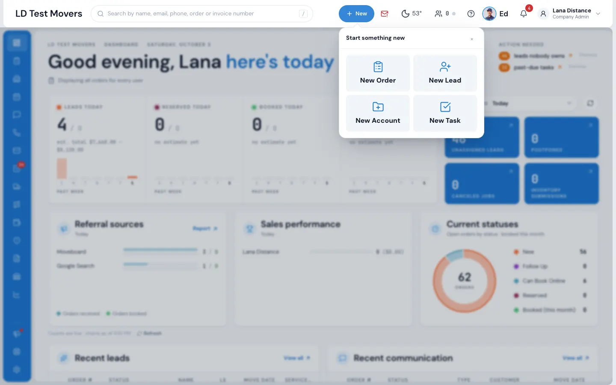616x385 pixels.
Task: Focus the search by name or email field
Action: 202,14
